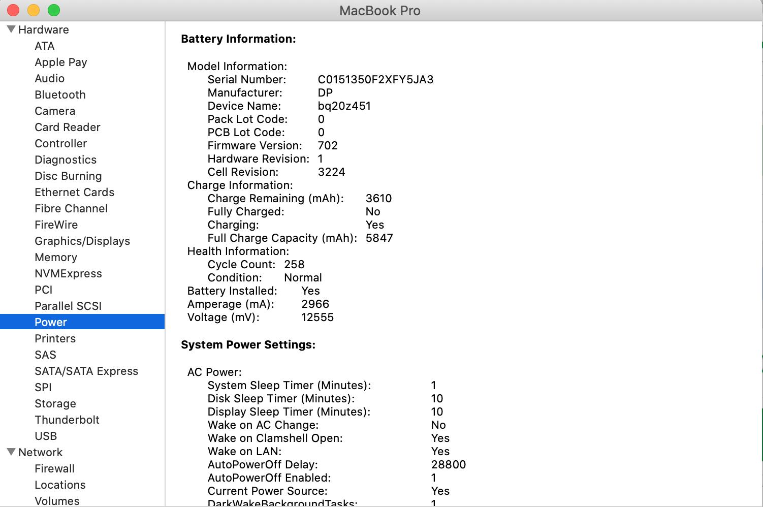Image resolution: width=763 pixels, height=507 pixels.
Task: Click the Battery Information heading
Action: tap(238, 39)
